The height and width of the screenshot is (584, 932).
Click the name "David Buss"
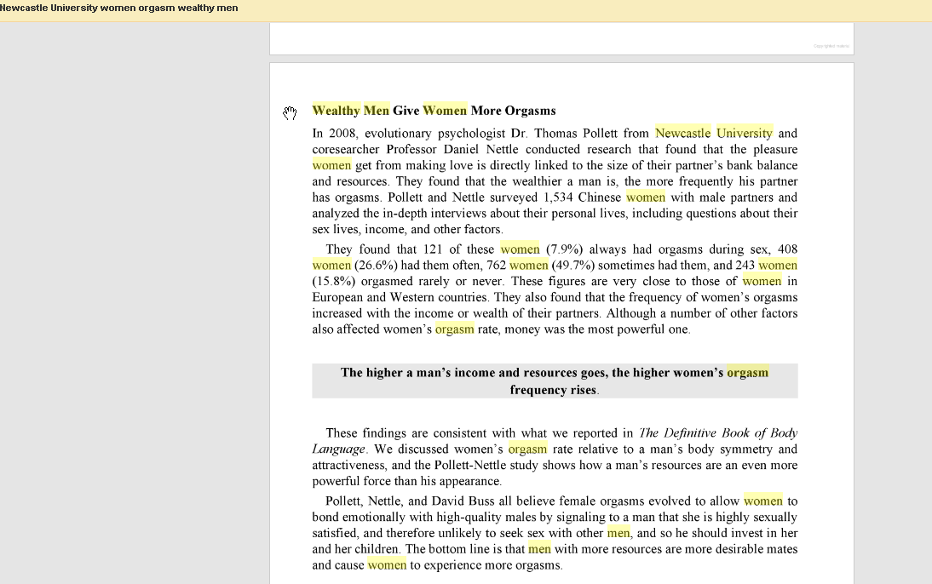[463, 501]
